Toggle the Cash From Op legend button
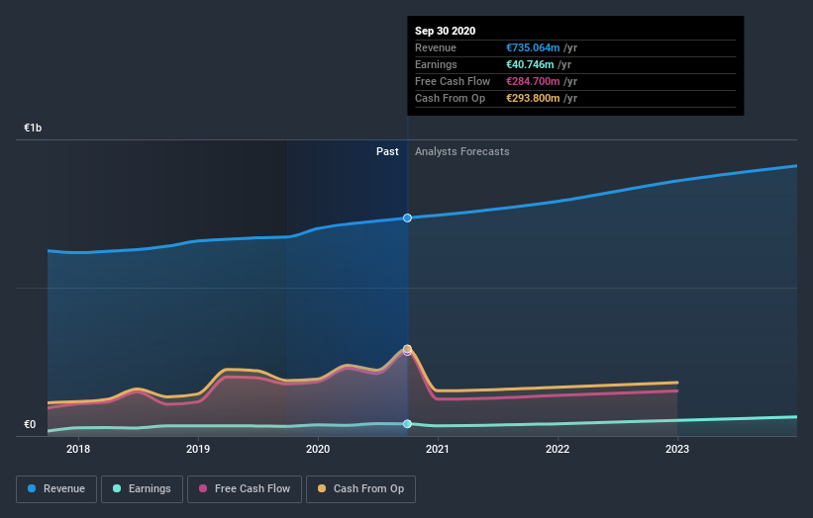This screenshot has height=518, width=813. [x=360, y=489]
